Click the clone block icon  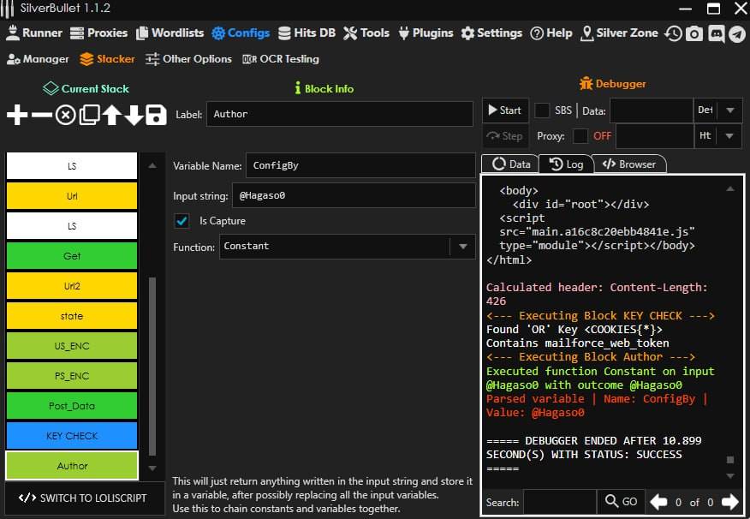point(89,115)
